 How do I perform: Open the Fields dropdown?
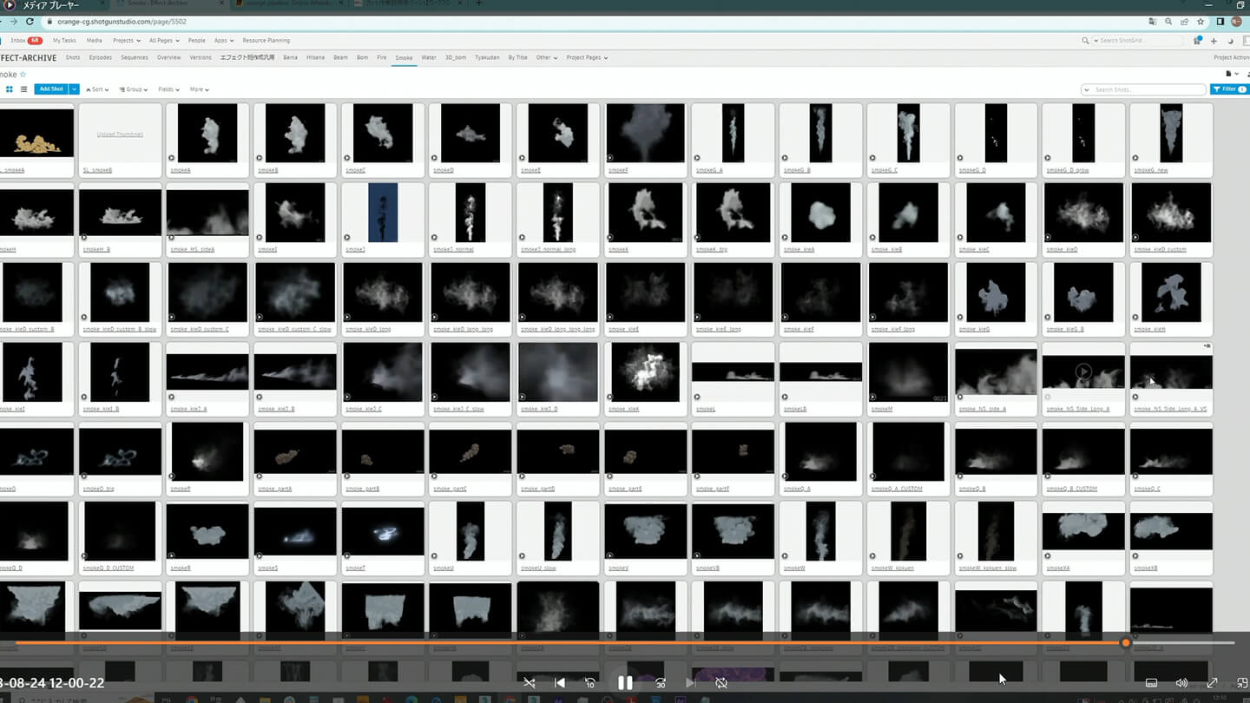coord(168,89)
